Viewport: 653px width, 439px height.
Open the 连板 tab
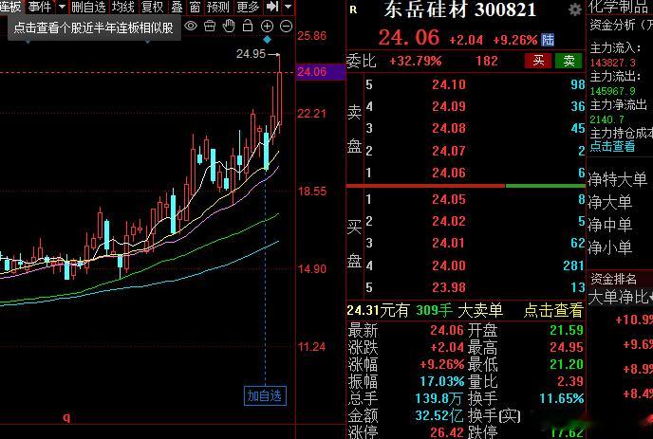click(x=10, y=7)
